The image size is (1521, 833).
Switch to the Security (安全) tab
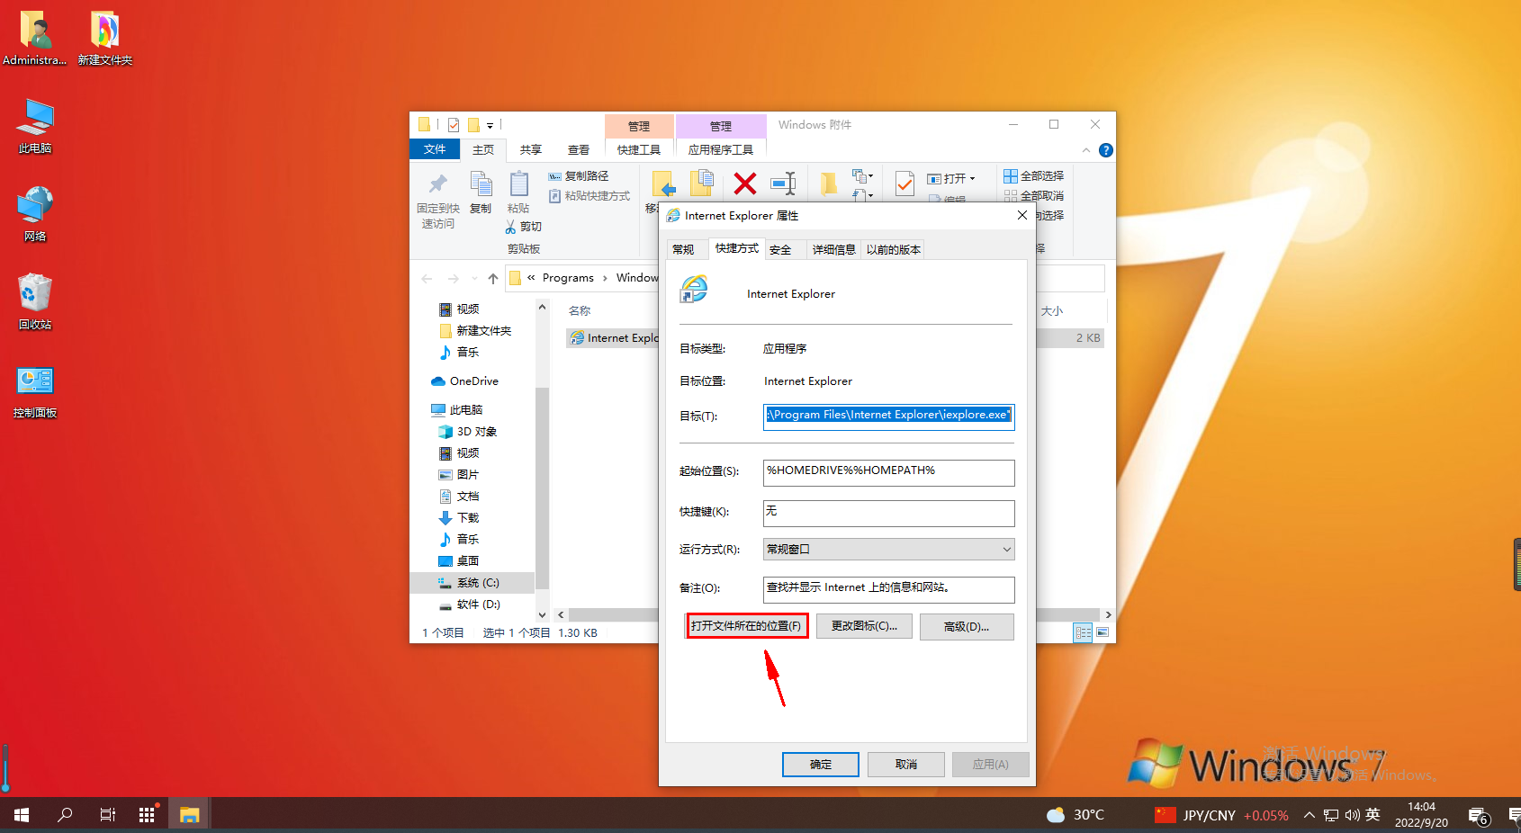coord(780,250)
